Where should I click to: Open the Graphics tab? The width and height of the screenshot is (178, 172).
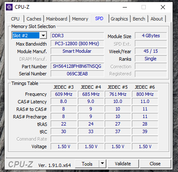point(119,19)
